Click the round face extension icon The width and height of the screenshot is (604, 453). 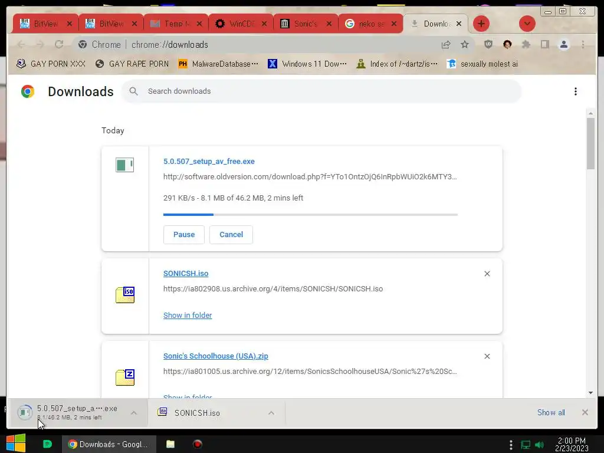pos(507,45)
